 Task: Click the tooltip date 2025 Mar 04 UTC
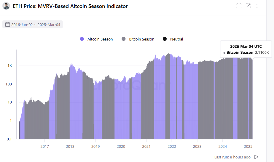(x=246, y=46)
